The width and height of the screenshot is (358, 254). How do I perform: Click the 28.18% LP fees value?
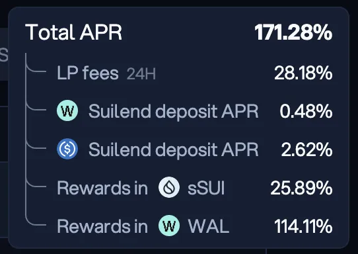(303, 73)
